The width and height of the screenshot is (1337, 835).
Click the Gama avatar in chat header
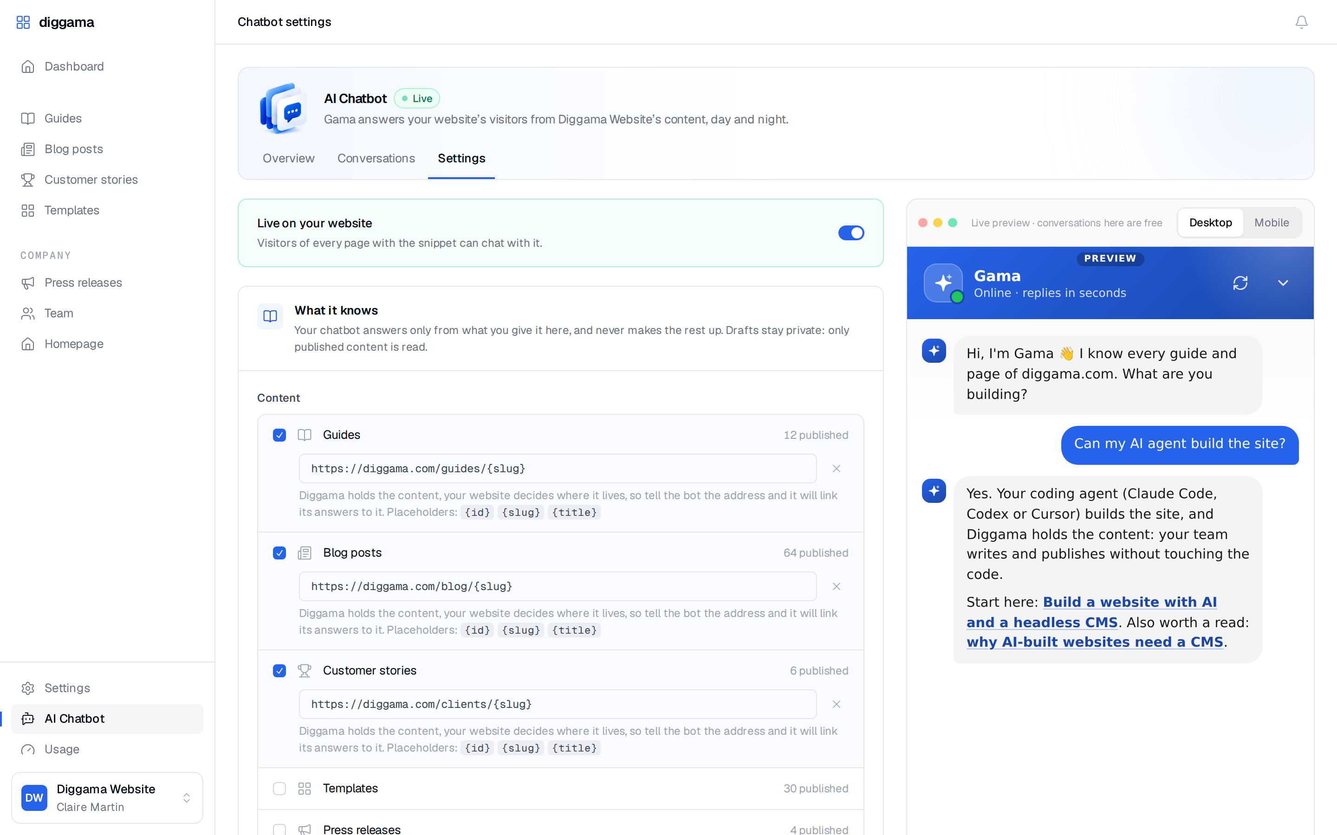pos(943,283)
